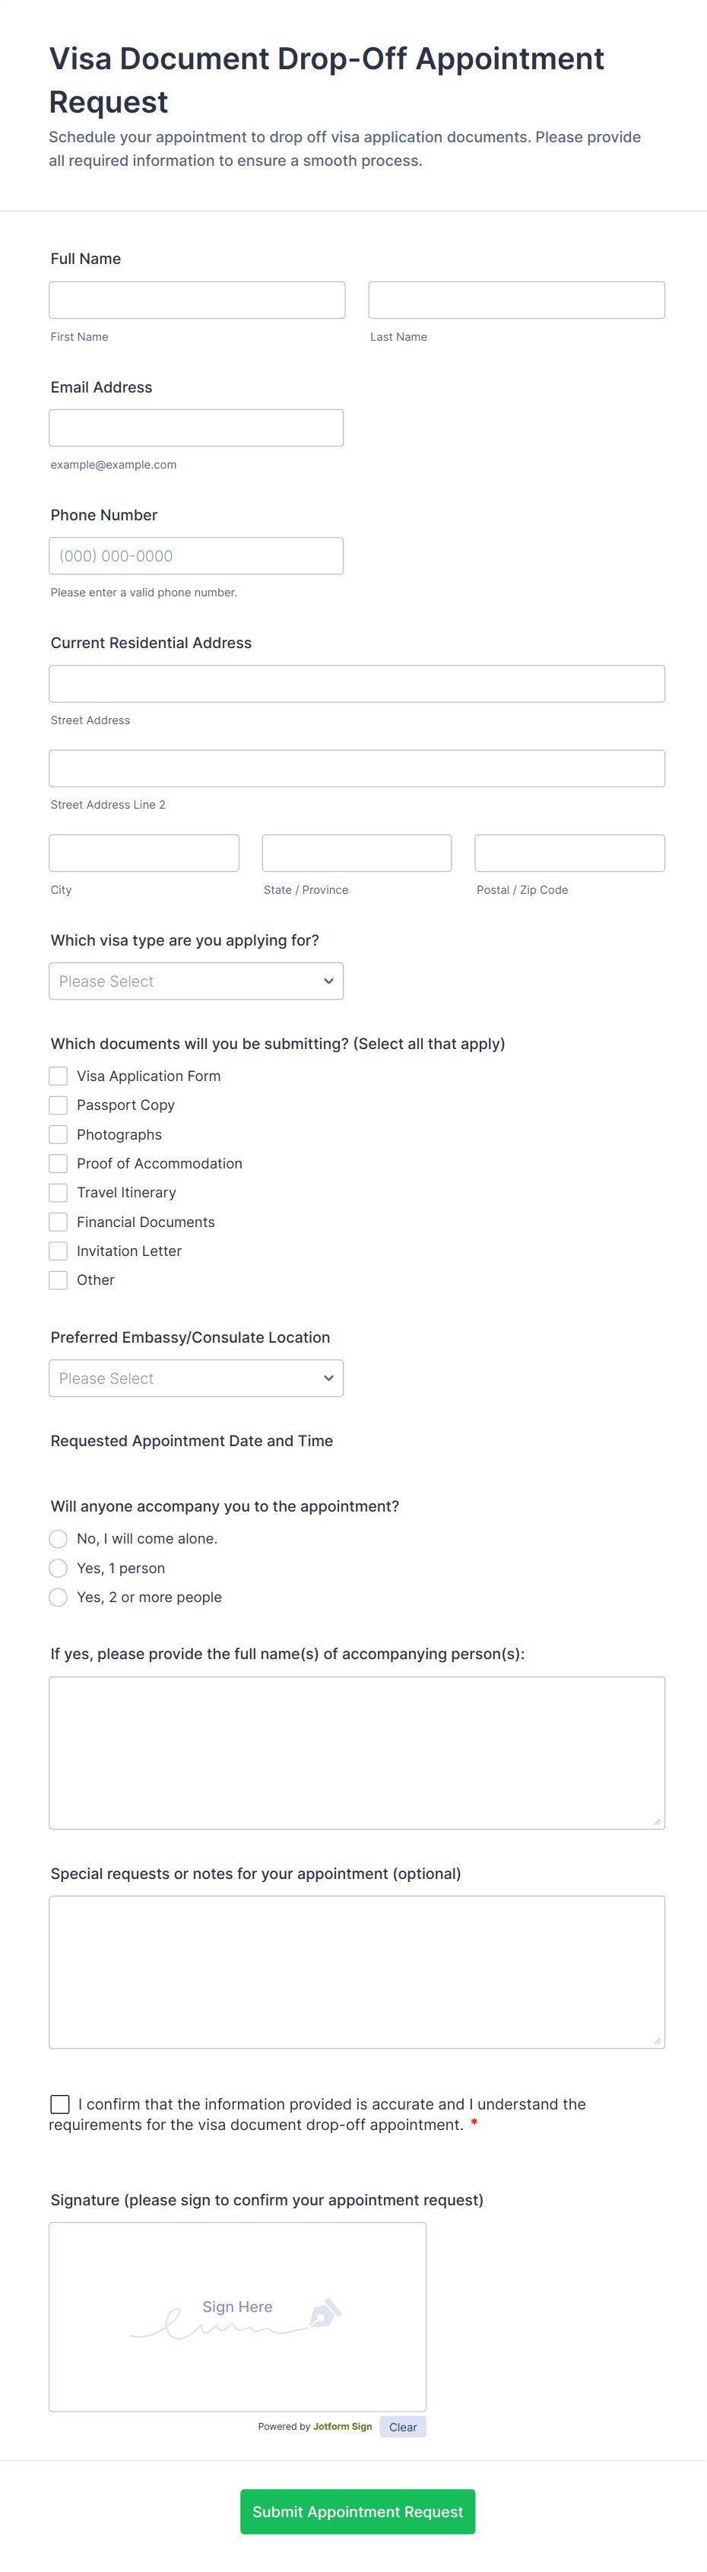Check the accuracy confirmation checkbox
Screen dimensions: 707x2572
(60, 2103)
